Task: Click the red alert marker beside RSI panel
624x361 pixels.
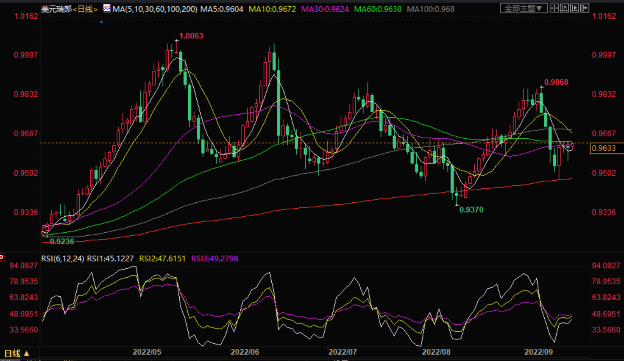Action: [x=2, y=257]
